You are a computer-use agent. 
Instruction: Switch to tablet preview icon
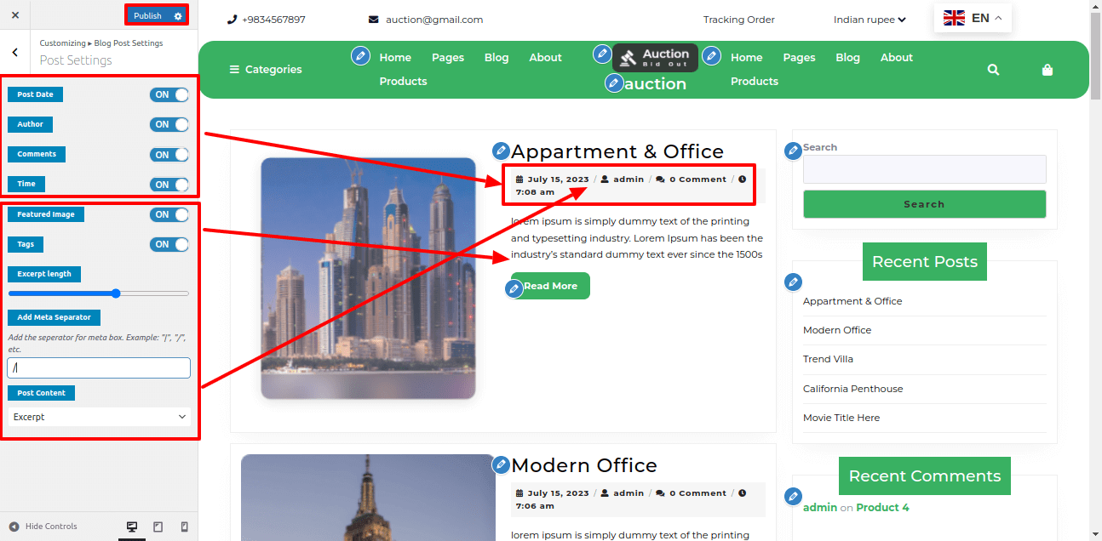click(158, 527)
